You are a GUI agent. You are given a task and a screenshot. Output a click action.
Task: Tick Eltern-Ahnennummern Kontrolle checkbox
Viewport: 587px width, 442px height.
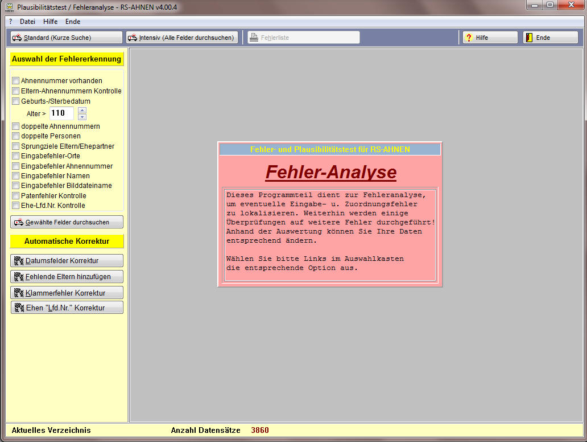point(16,91)
